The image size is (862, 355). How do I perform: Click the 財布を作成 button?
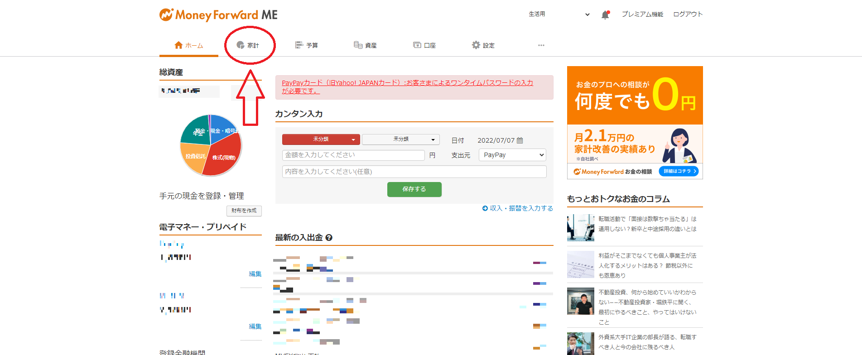244,211
